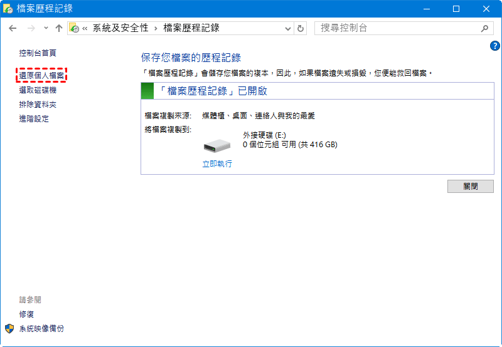Open 排除資料夾 link
The width and height of the screenshot is (502, 347).
[38, 105]
